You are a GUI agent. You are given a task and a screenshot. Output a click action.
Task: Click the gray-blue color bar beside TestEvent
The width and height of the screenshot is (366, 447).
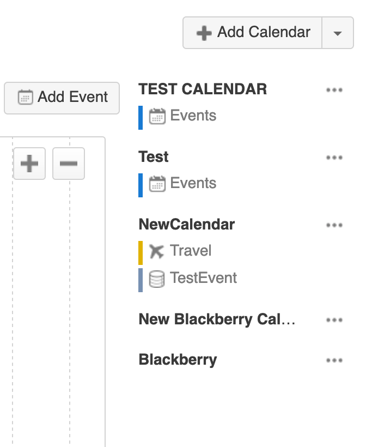(142, 278)
